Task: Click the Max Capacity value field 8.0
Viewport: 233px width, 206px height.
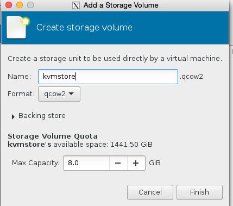Action: coord(86,163)
